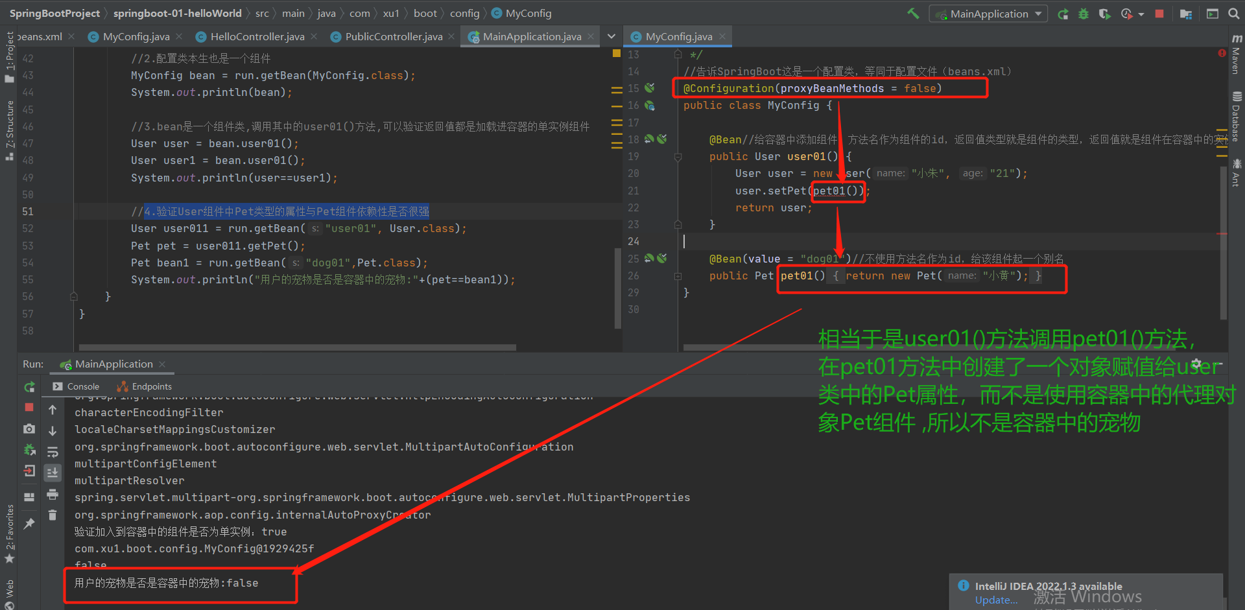Toggle scroll to end of console
This screenshot has height=610, width=1245.
[x=53, y=473]
